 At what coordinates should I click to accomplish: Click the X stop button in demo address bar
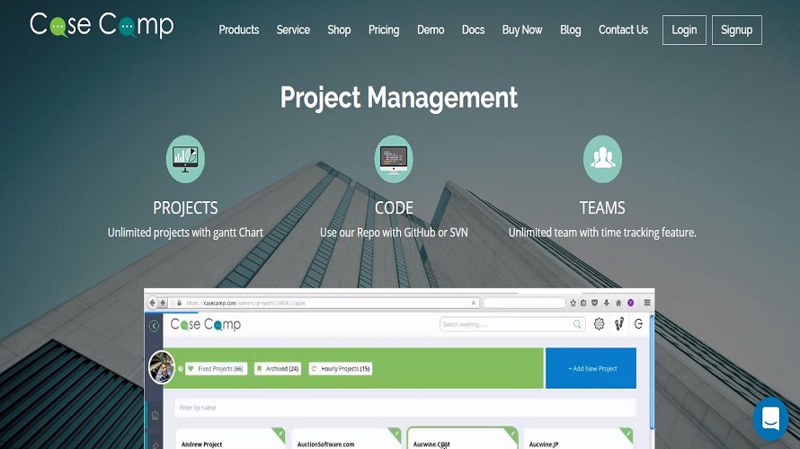(474, 303)
